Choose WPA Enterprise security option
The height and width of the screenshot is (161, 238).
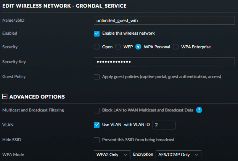[175, 47]
